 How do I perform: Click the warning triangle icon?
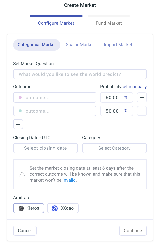pyautogui.click(x=22, y=174)
